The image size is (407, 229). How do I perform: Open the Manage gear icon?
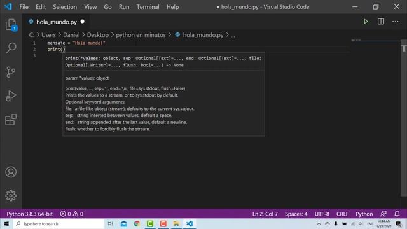click(x=11, y=195)
